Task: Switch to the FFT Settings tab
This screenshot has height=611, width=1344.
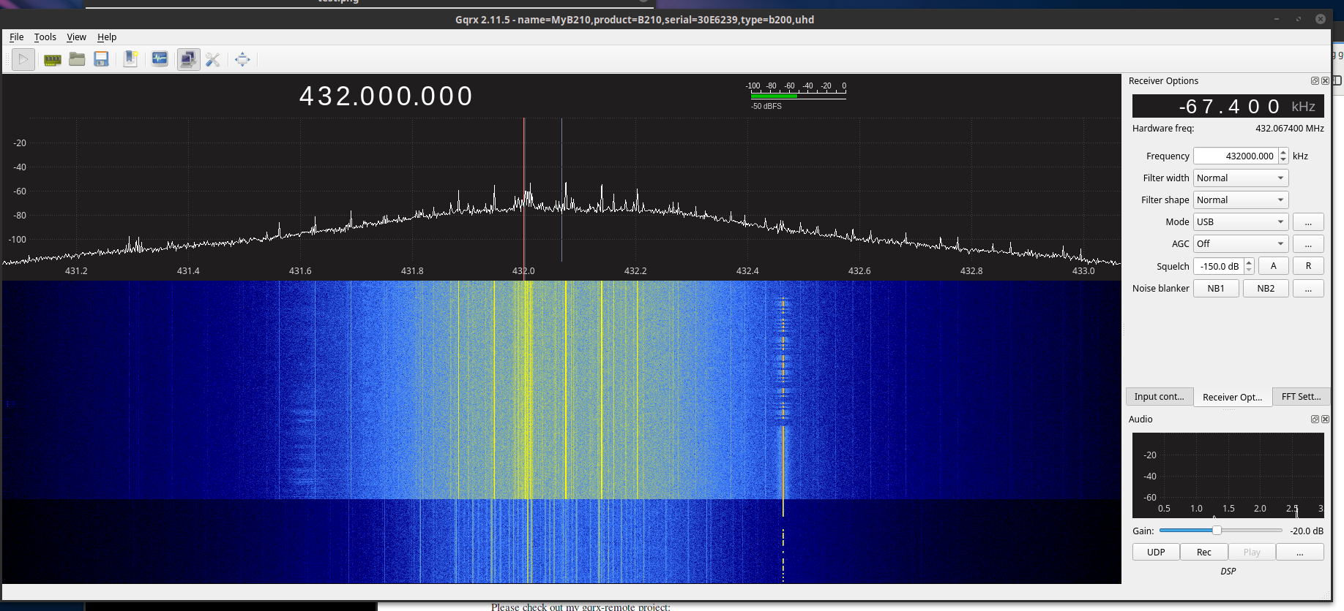Action: (1300, 396)
